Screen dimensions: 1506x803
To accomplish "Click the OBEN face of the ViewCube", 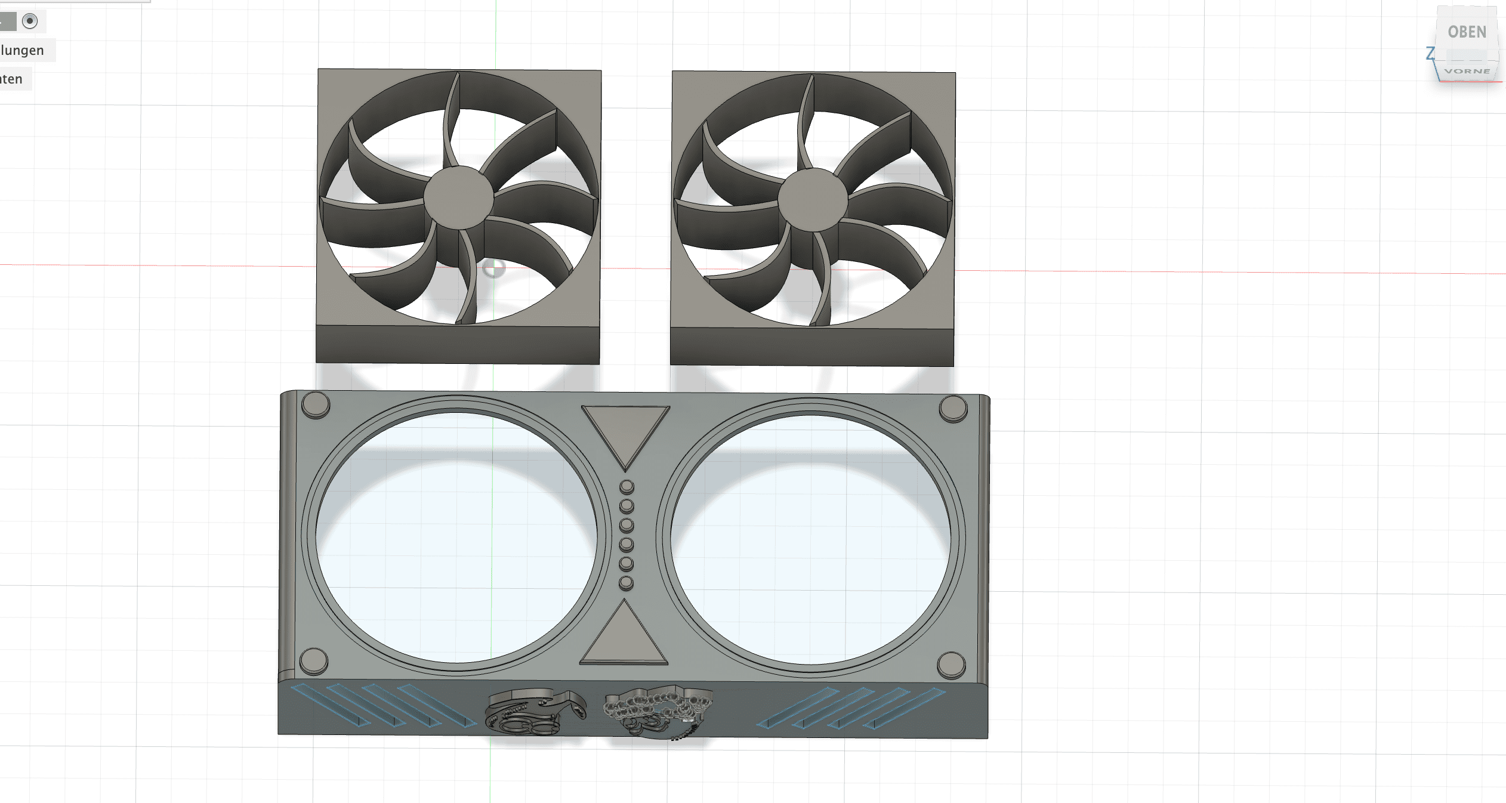I will click(1467, 32).
